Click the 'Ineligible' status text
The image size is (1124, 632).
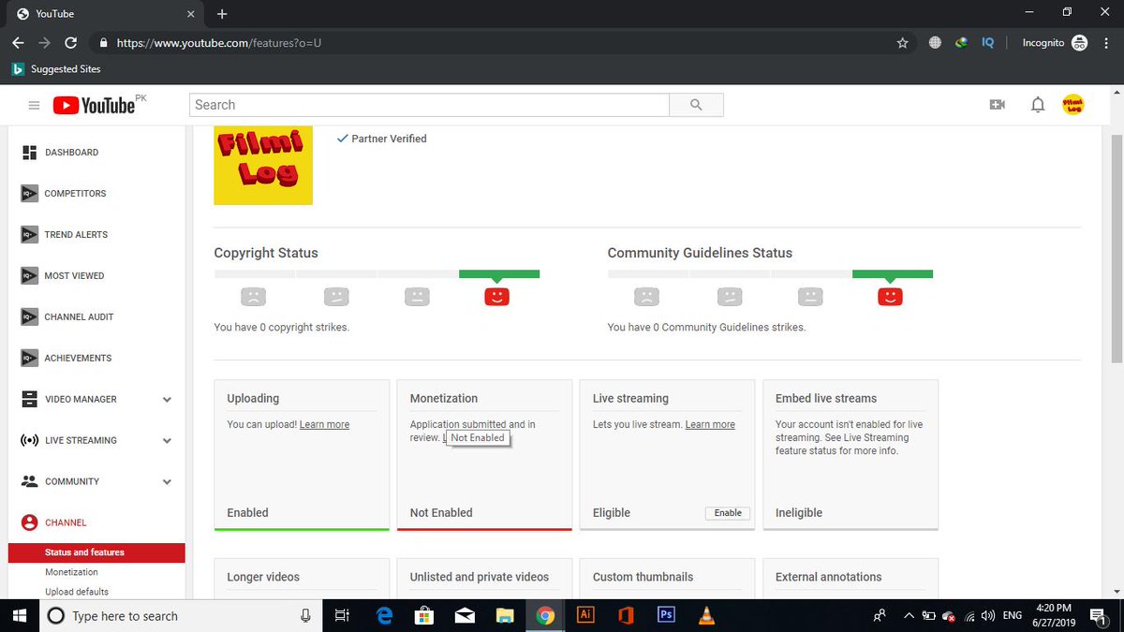799,513
